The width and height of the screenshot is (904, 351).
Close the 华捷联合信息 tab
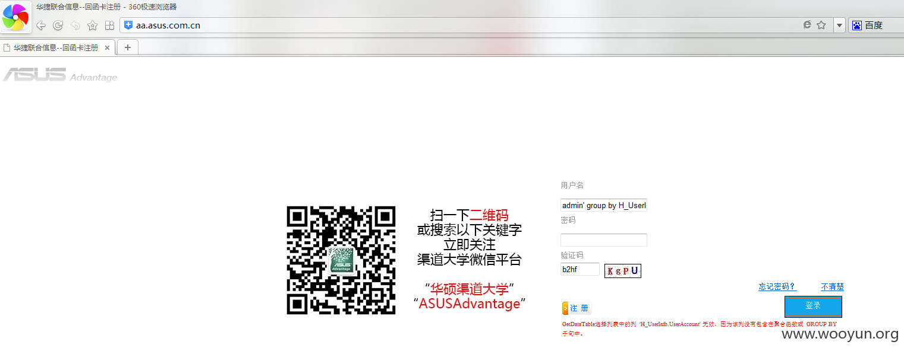pos(108,47)
